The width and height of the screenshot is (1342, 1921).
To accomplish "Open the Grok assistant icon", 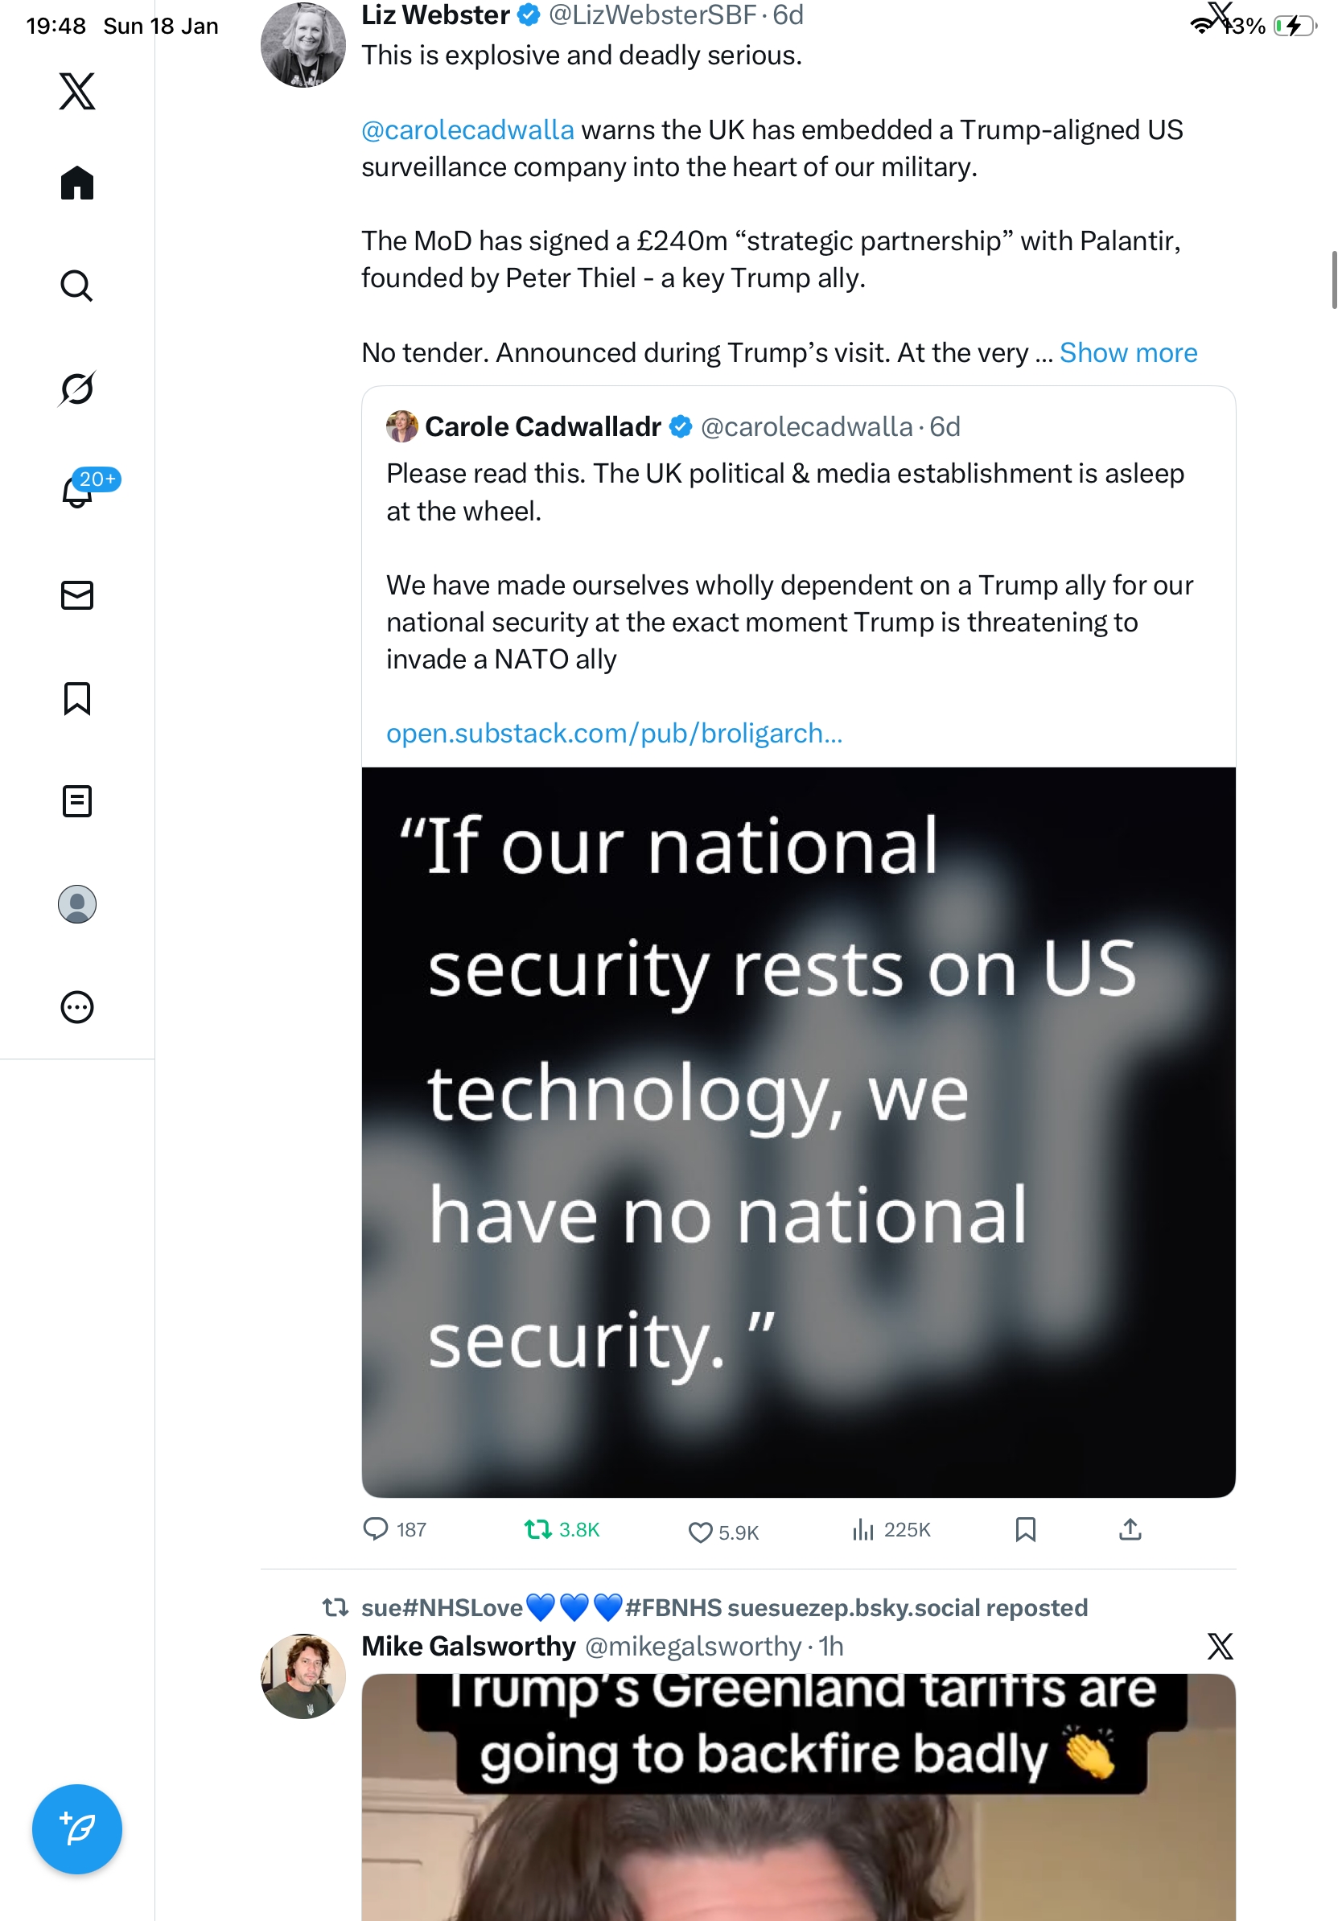I will [77, 389].
